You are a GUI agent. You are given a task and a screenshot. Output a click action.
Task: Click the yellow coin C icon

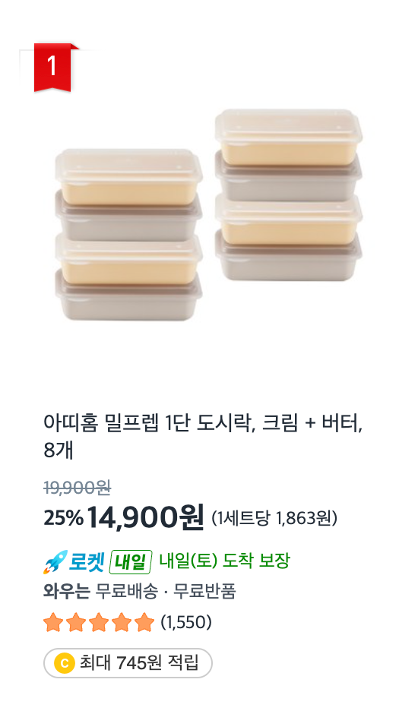click(64, 663)
